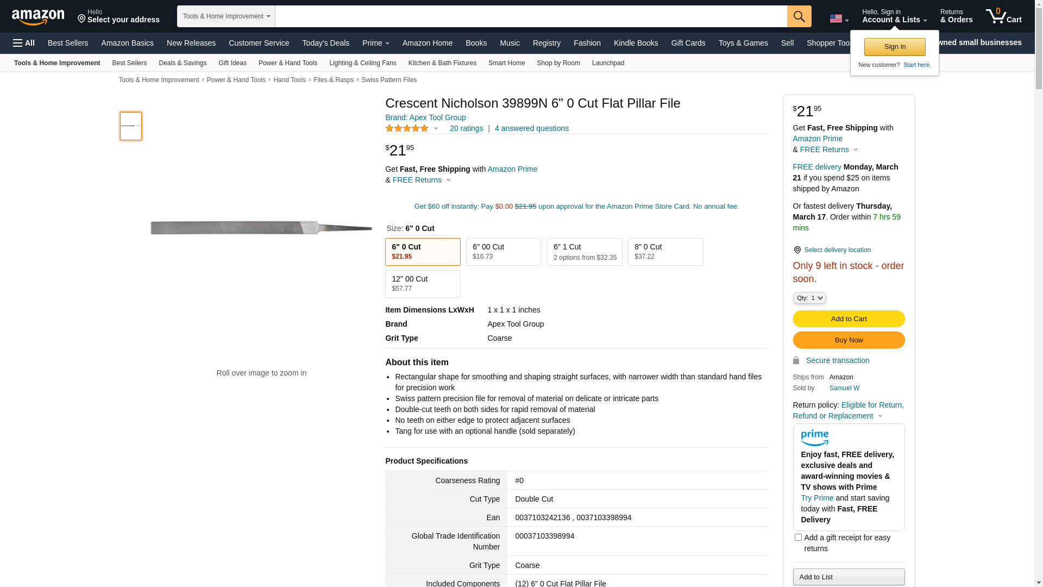This screenshot has height=587, width=1043.
Task: Check the gift receipt checkbox
Action: coord(798,538)
